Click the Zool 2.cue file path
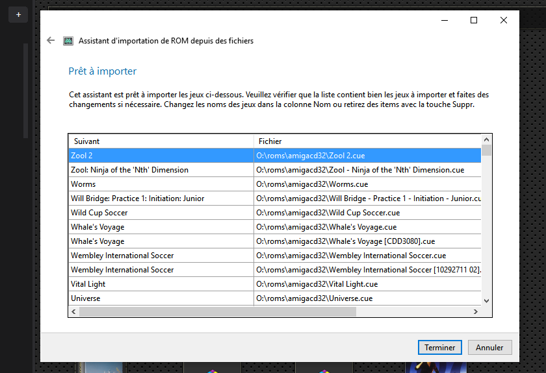The image size is (546, 373). [x=367, y=156]
